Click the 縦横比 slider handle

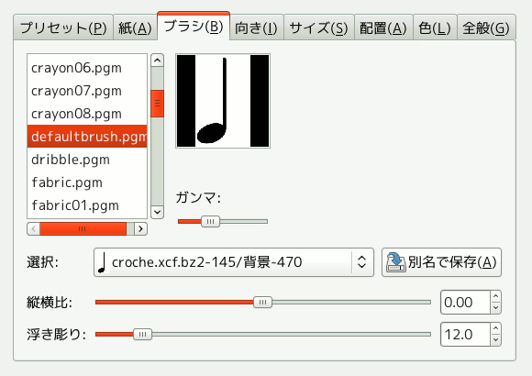point(262,302)
